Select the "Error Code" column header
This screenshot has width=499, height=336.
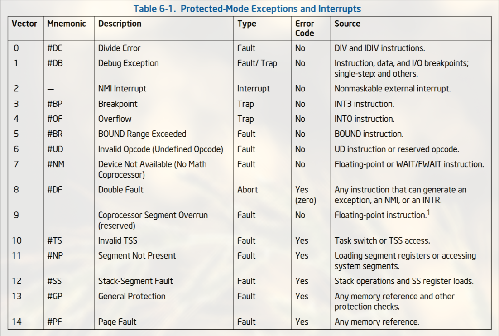pos(305,28)
